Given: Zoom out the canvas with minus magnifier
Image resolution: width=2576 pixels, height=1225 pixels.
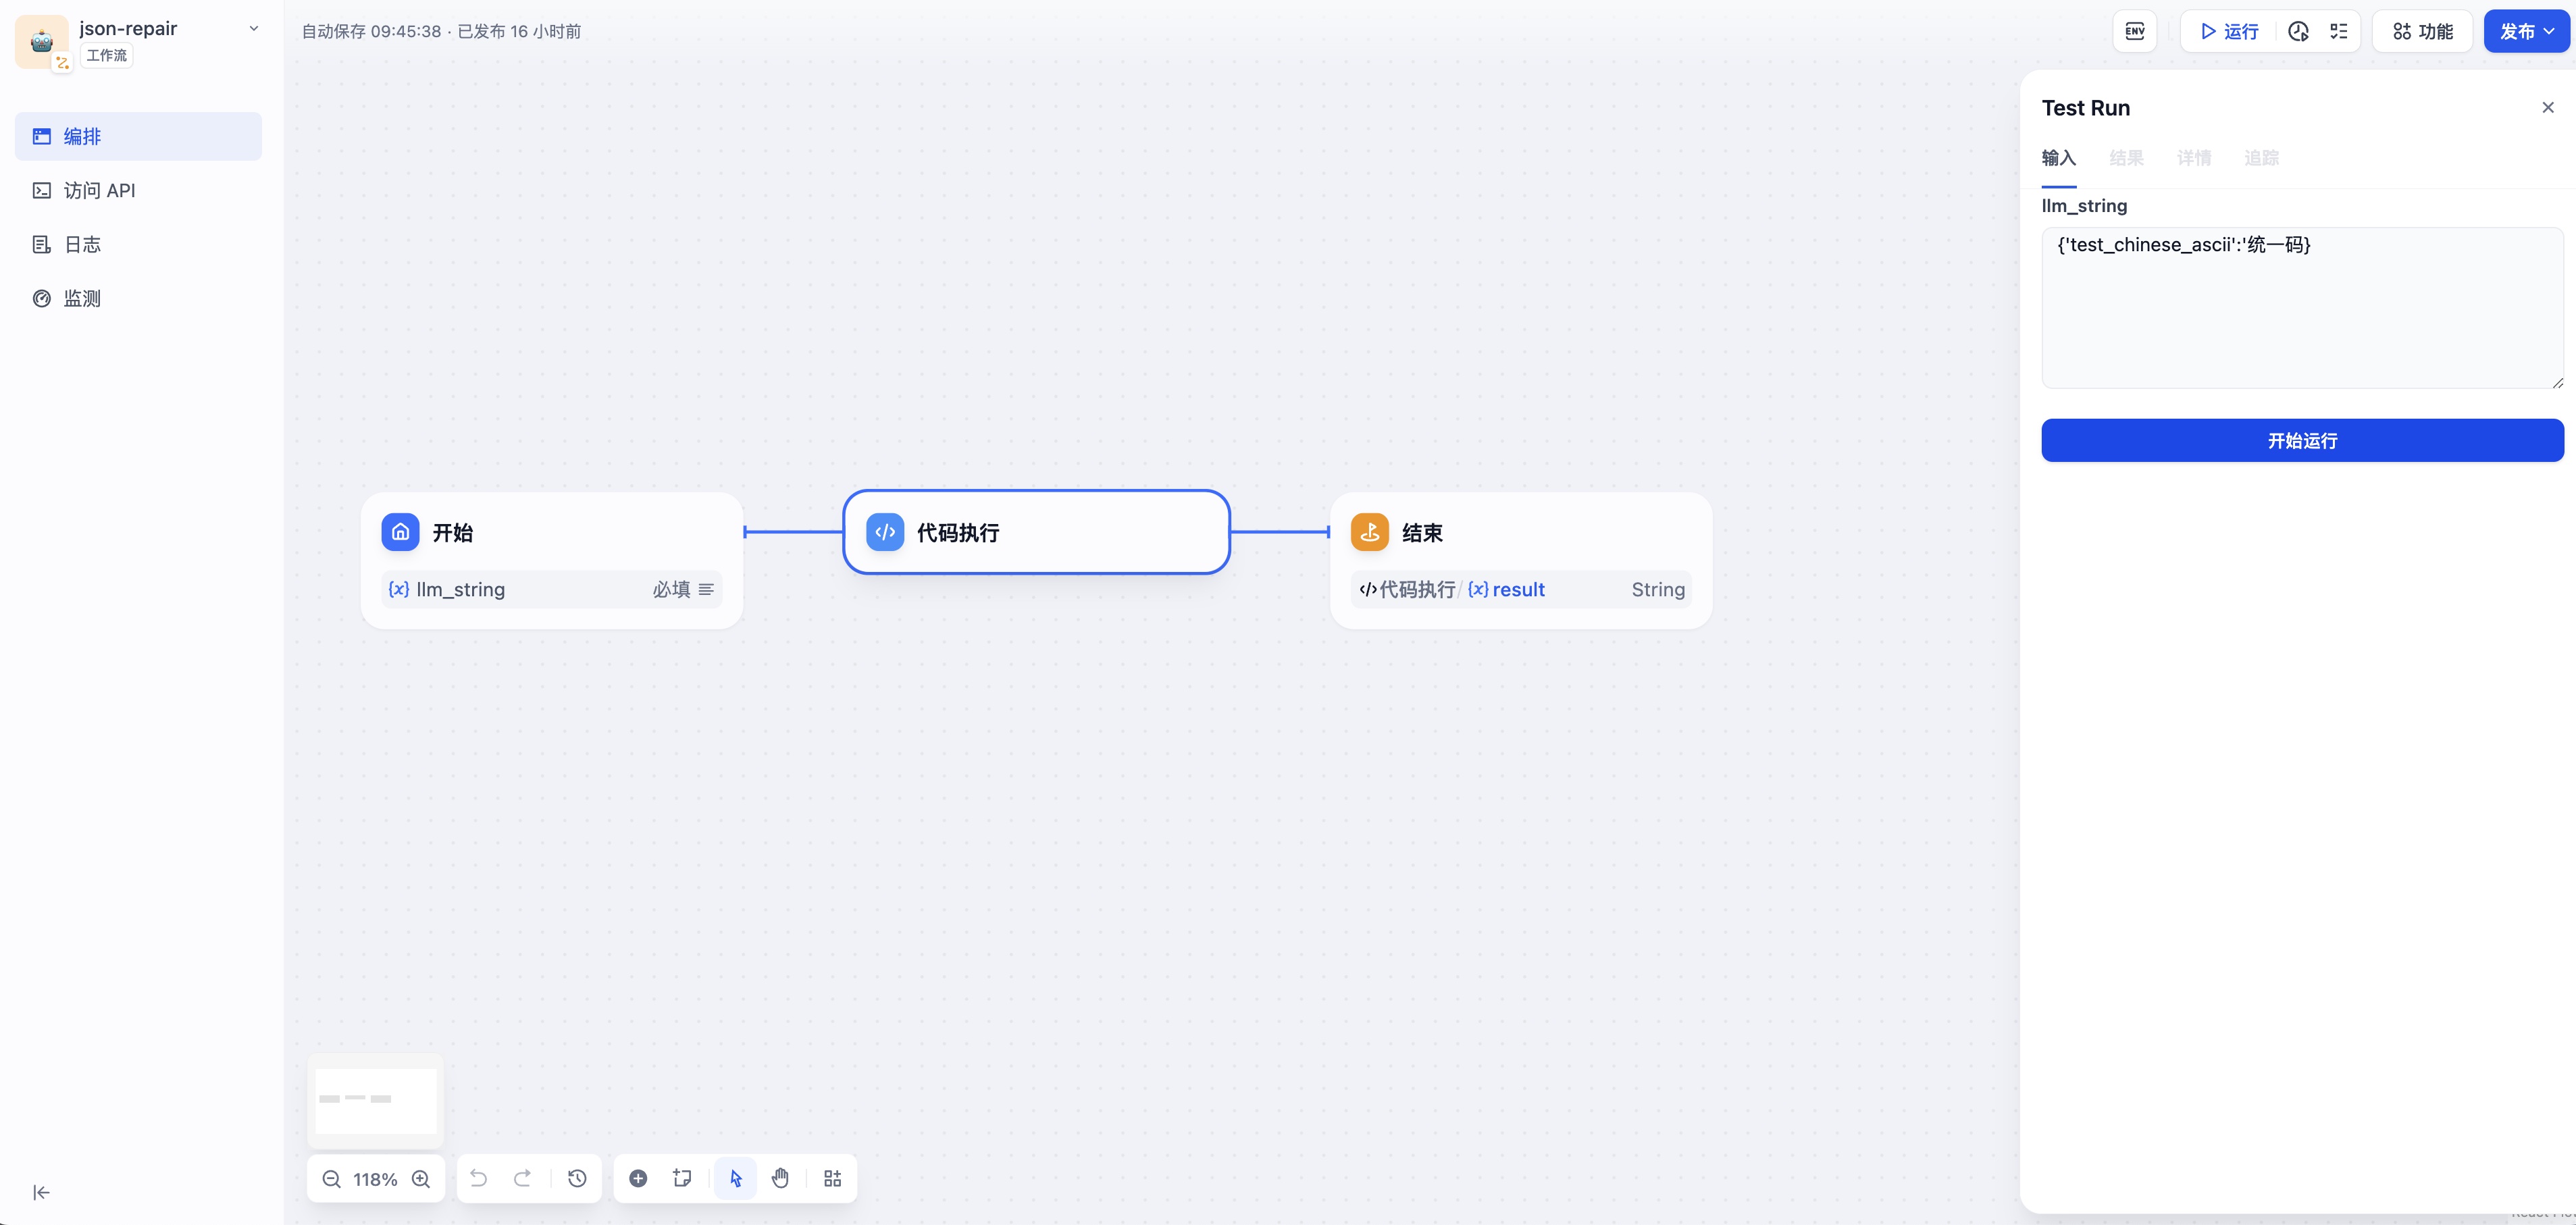Looking at the screenshot, I should pyautogui.click(x=332, y=1179).
